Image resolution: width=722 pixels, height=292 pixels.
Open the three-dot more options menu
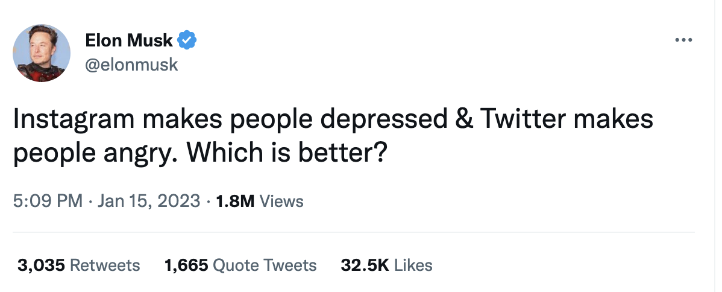pos(683,41)
